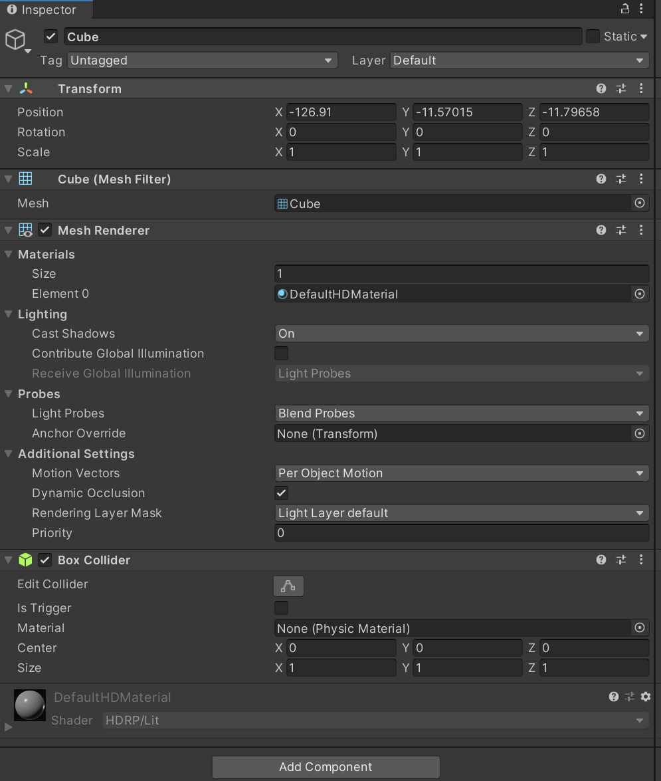661x781 pixels.
Task: Open DefaultHDMaterial settings gear
Action: click(646, 697)
